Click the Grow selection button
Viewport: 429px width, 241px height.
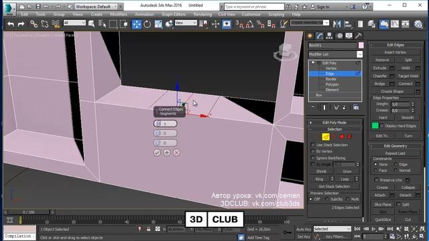coord(347,171)
